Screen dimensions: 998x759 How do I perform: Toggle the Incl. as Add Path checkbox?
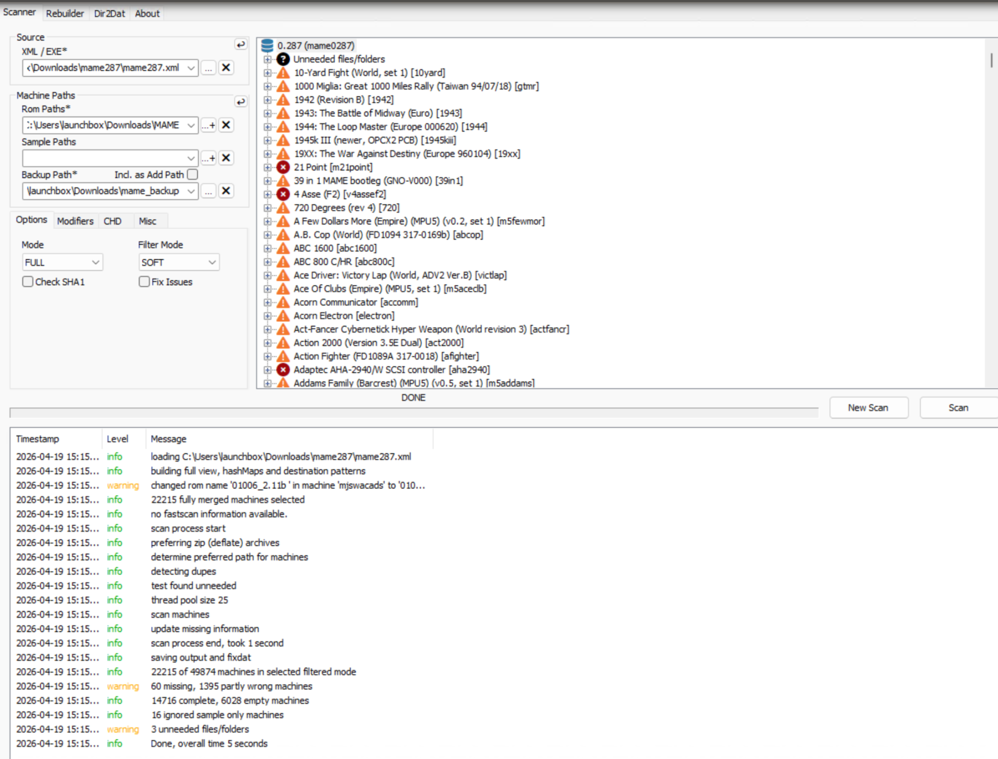pos(192,174)
